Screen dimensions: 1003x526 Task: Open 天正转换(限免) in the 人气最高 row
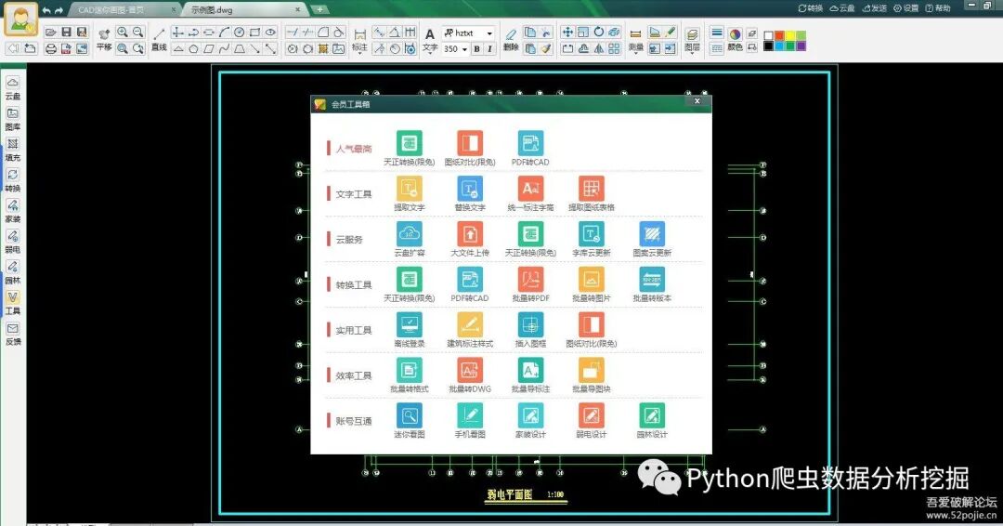pos(409,148)
